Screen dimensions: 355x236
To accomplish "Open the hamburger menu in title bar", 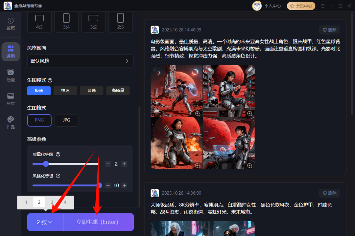I will pyautogui.click(x=323, y=6).
